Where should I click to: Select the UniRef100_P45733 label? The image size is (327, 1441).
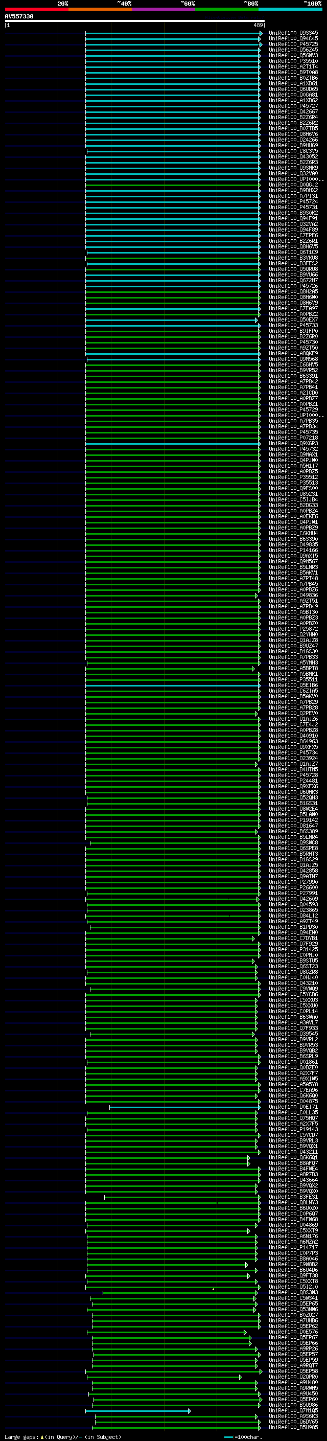(293, 326)
